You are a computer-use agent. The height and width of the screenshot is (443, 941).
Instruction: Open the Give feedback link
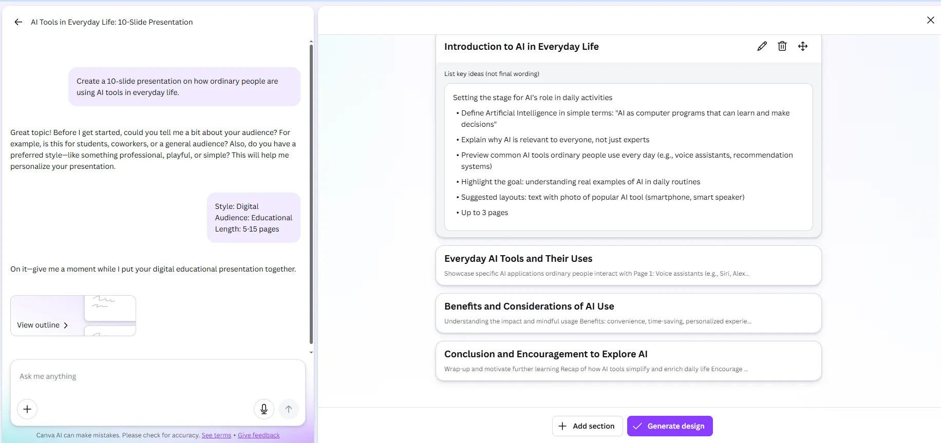click(258, 435)
